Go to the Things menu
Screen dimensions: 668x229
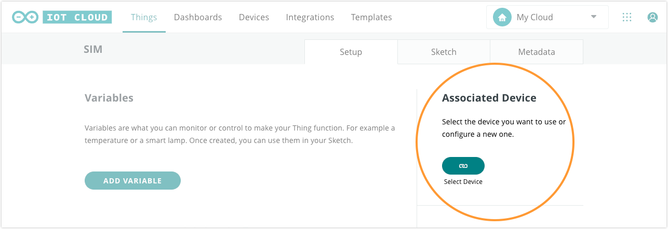144,17
